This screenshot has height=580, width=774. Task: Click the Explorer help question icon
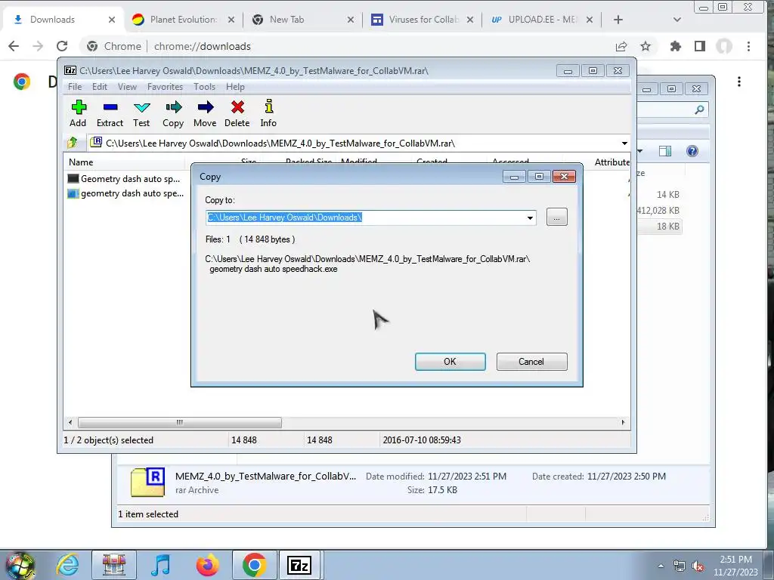coord(692,151)
